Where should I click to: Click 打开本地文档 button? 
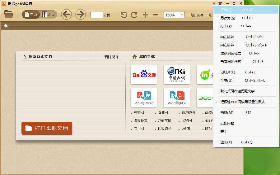pyautogui.click(x=47, y=128)
